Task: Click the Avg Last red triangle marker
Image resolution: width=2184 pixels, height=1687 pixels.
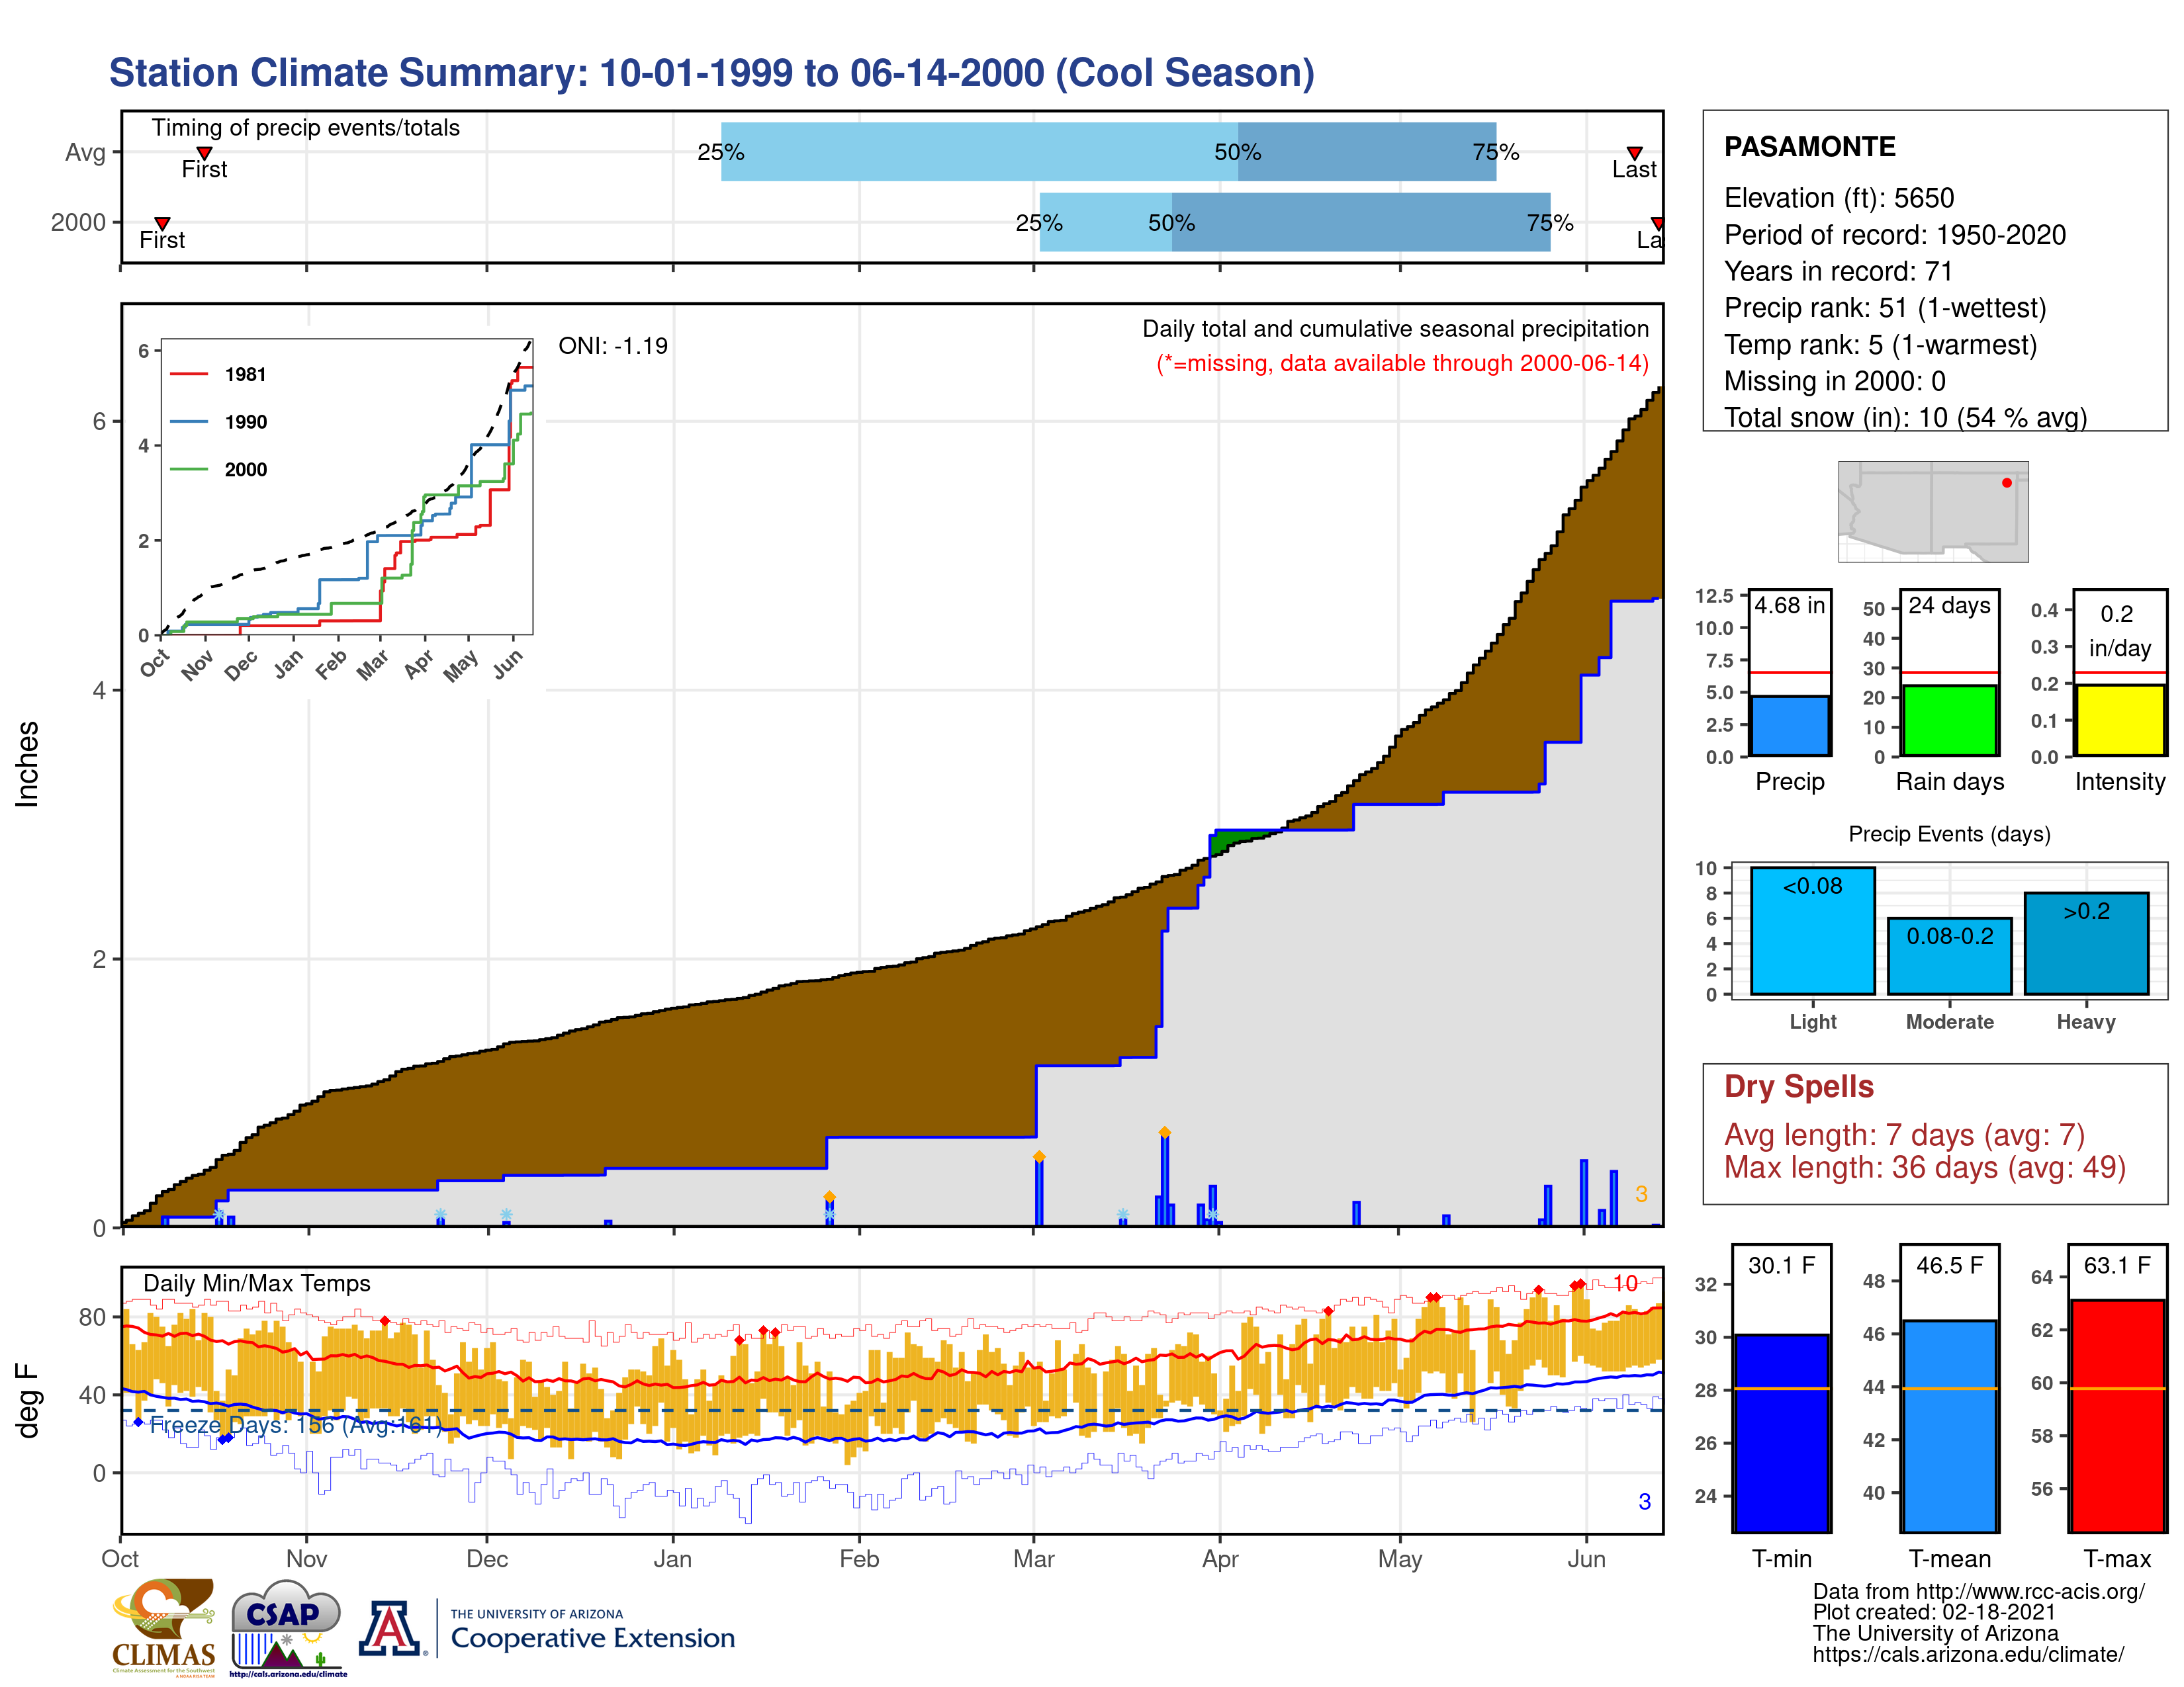Action: coord(1634,153)
